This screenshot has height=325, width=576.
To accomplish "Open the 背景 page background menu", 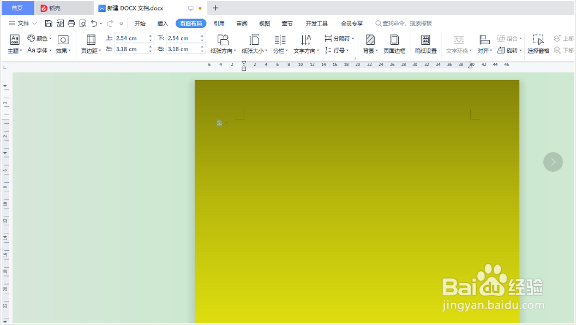I will pyautogui.click(x=370, y=44).
